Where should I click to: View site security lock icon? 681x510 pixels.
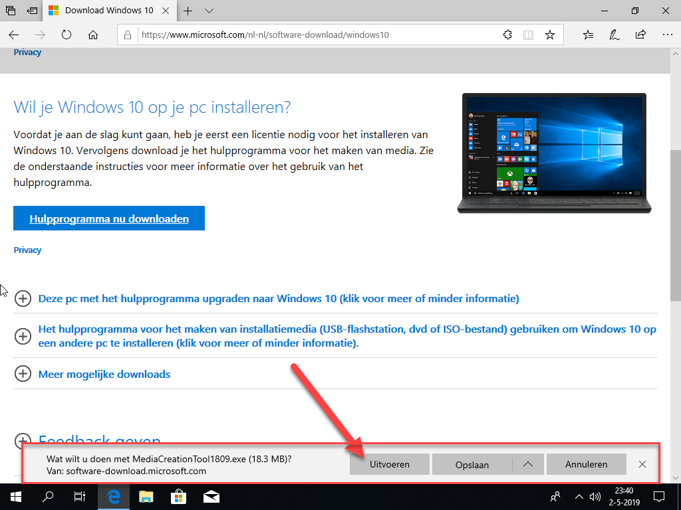[x=128, y=35]
